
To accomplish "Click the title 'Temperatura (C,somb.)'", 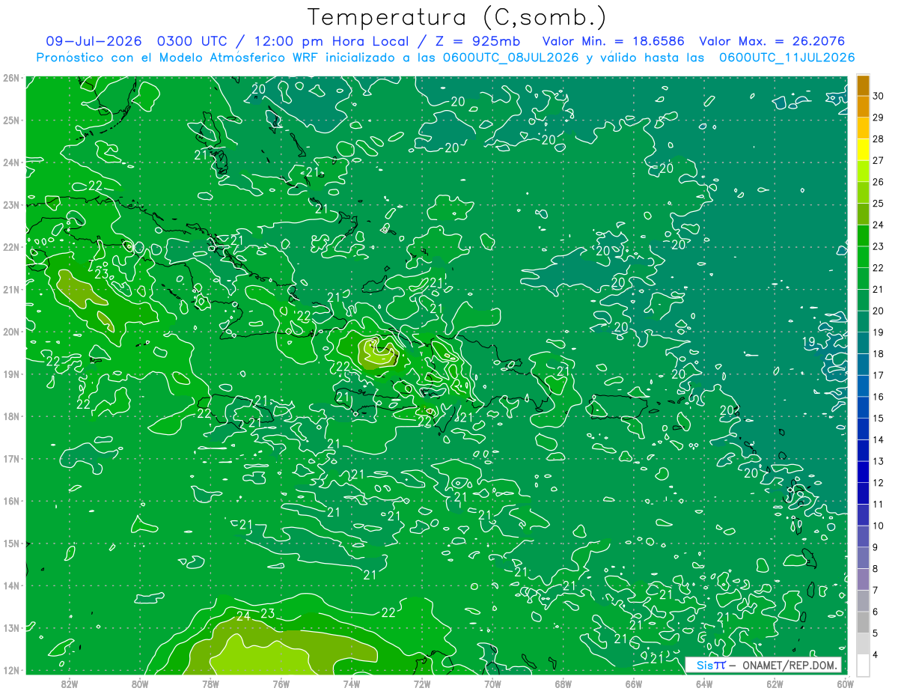I will (457, 17).
